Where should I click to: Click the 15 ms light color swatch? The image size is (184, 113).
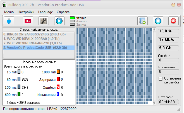(19, 71)
